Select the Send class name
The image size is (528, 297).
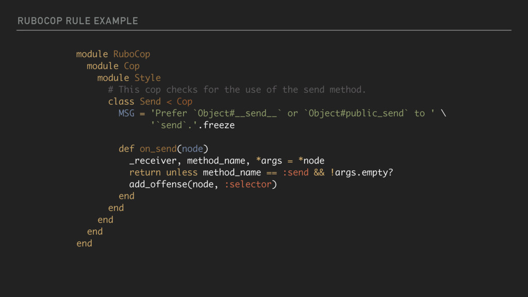[x=150, y=102]
